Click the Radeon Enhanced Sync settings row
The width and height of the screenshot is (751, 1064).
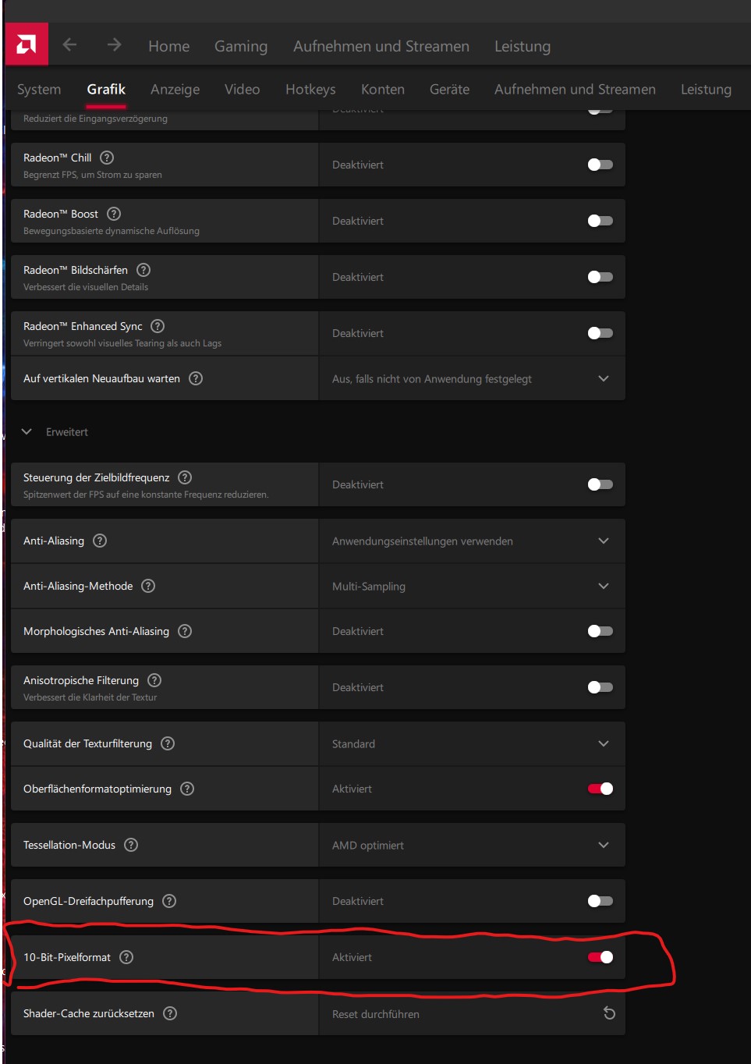tap(312, 333)
